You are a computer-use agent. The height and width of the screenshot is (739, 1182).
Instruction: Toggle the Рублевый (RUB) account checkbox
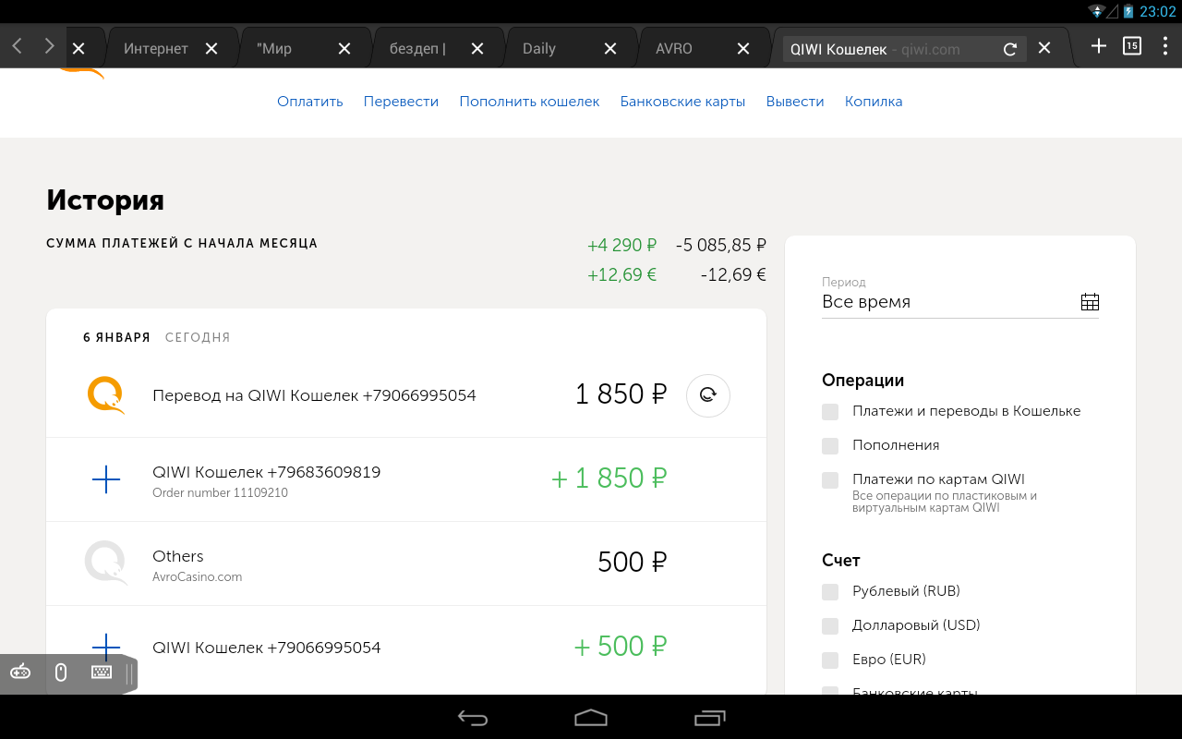[x=830, y=591]
